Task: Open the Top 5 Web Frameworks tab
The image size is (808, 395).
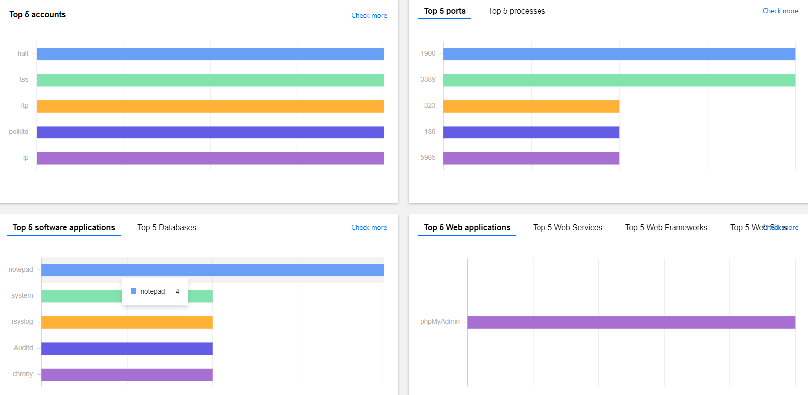Action: pyautogui.click(x=666, y=228)
